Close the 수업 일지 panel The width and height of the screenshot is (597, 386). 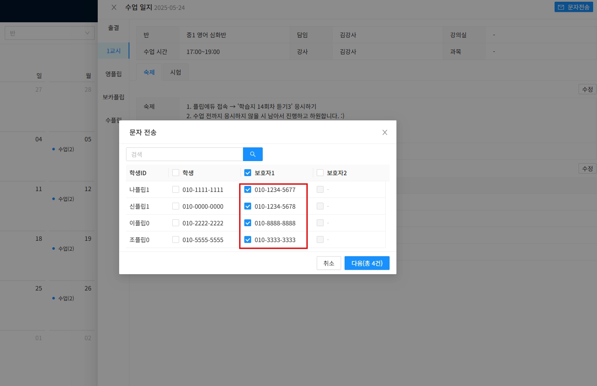pyautogui.click(x=114, y=7)
